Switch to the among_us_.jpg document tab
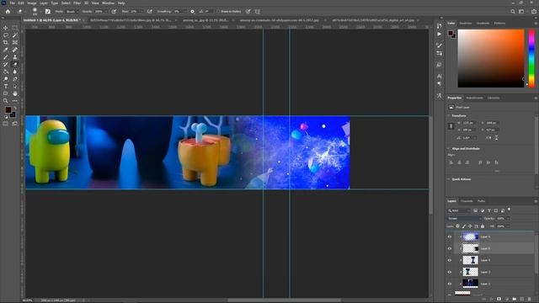Viewport: 539px width, 303px height. [205, 20]
